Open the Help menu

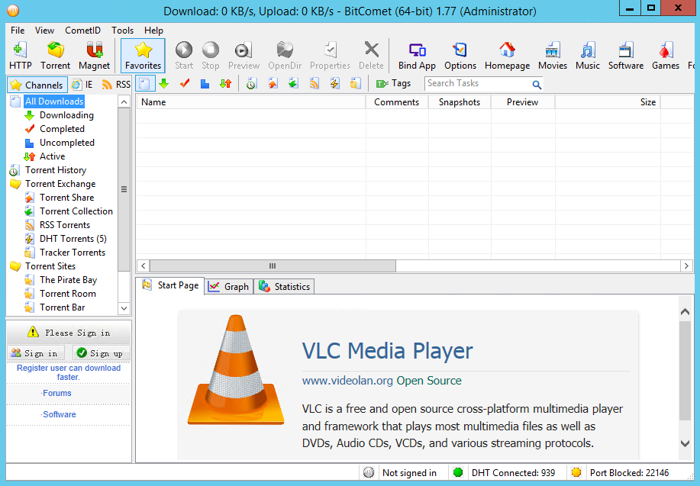click(153, 31)
